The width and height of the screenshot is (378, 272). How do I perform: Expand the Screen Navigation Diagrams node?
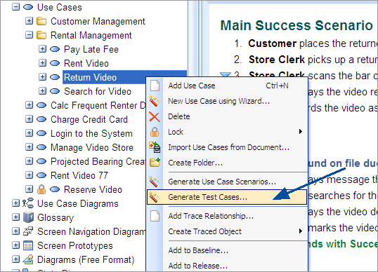tap(15, 231)
